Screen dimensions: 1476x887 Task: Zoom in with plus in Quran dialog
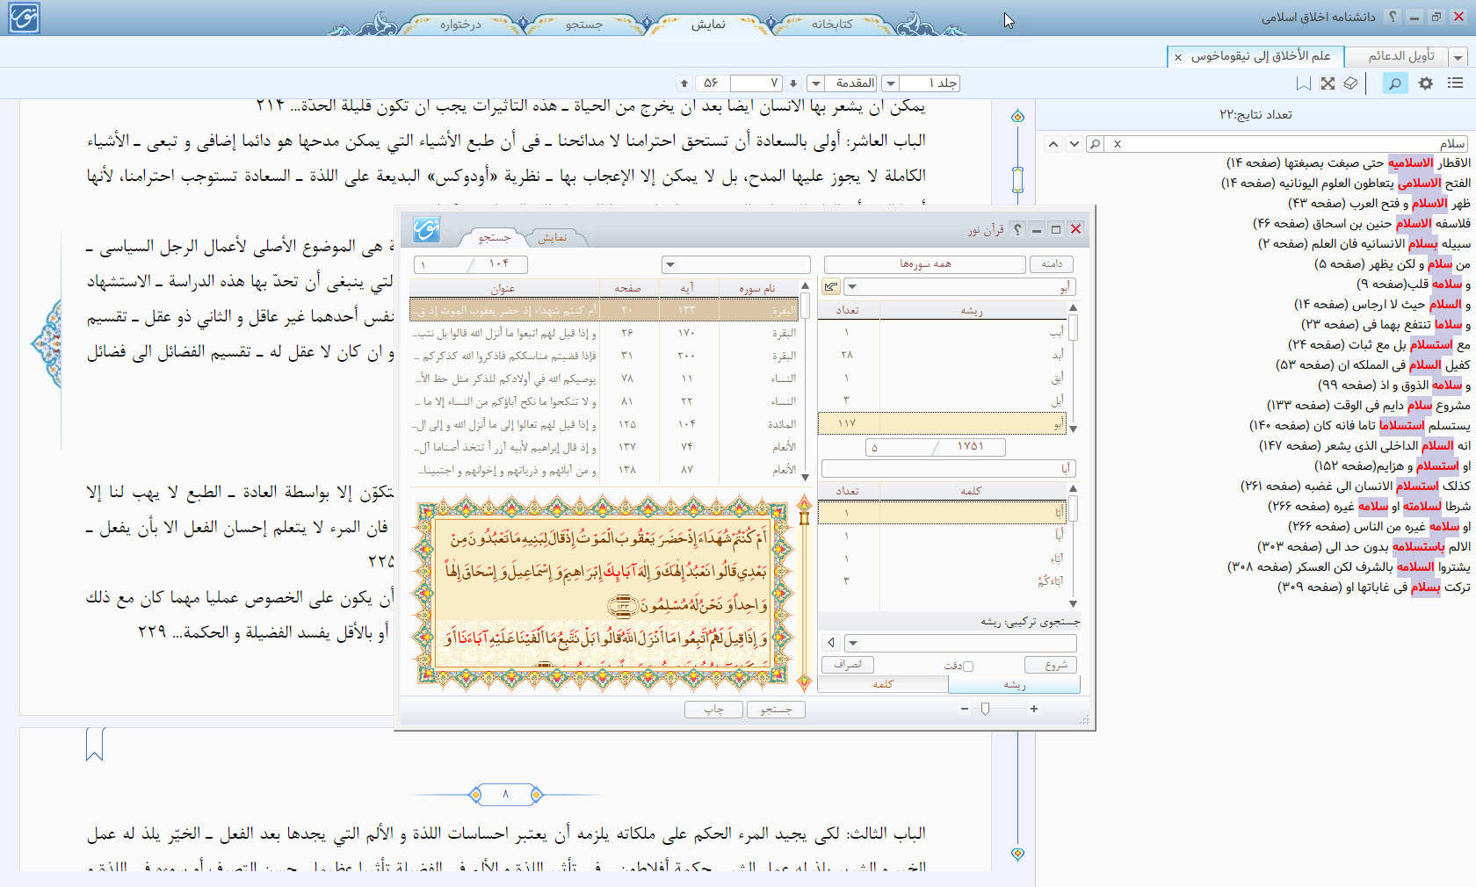pyautogui.click(x=1034, y=709)
